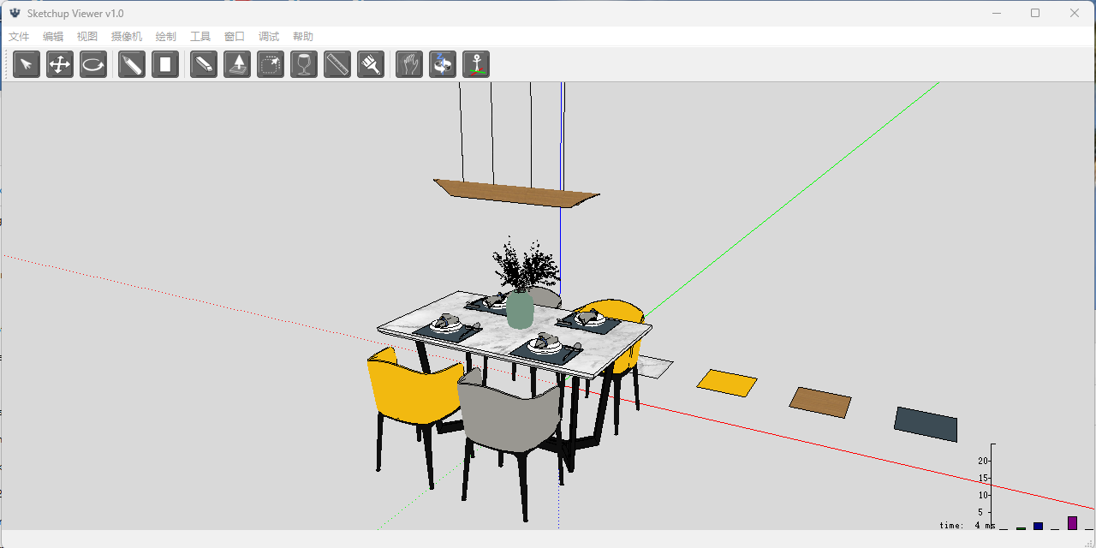This screenshot has height=548, width=1096.
Task: Open the 调试 menu
Action: tap(268, 36)
